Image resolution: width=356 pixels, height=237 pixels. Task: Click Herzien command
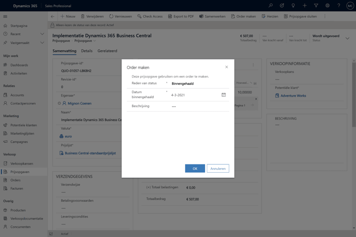270,16
